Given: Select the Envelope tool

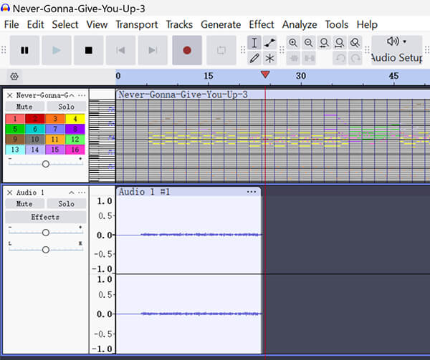Looking at the screenshot, I should point(270,43).
